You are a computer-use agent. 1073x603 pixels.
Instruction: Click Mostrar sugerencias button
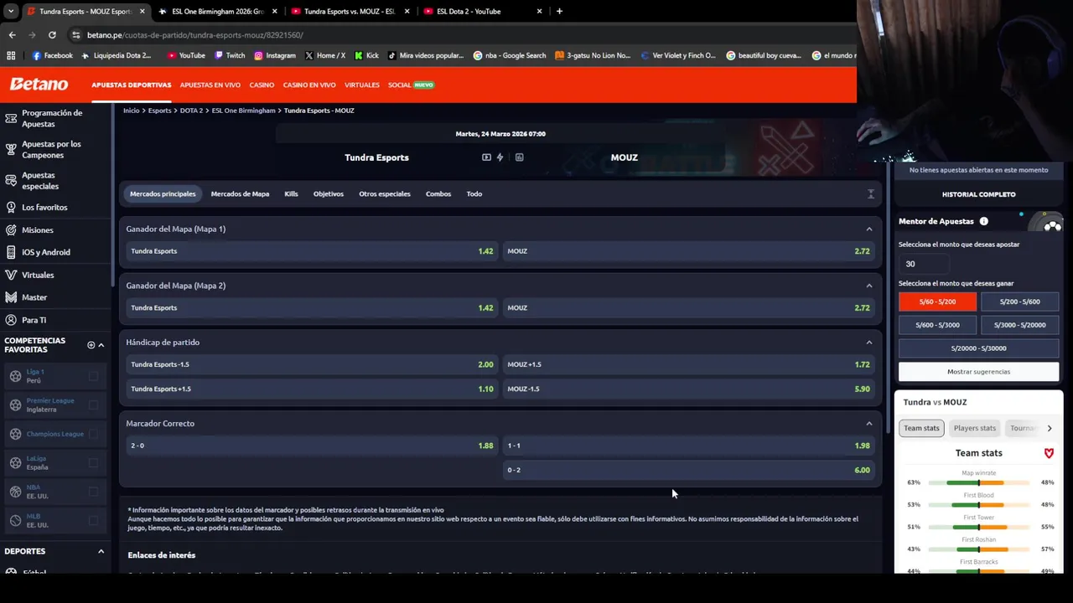point(978,371)
